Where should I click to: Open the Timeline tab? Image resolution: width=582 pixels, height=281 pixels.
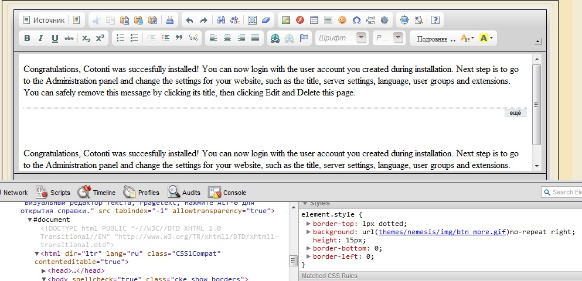pyautogui.click(x=96, y=192)
